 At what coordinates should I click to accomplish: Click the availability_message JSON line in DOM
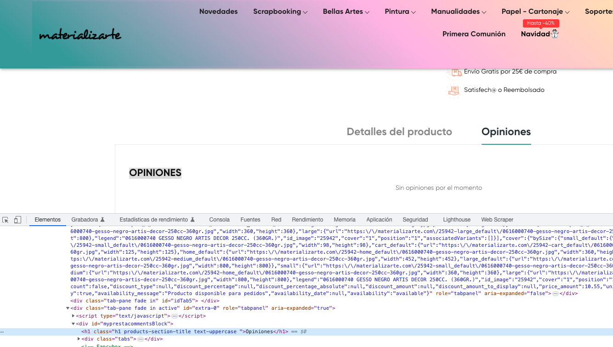tap(324, 293)
